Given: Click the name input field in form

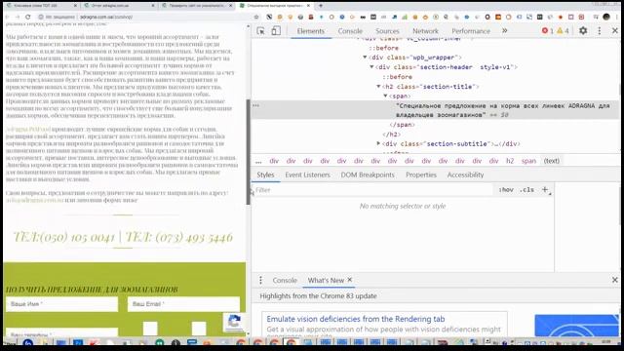Looking at the screenshot, I should pyautogui.click(x=62, y=304).
